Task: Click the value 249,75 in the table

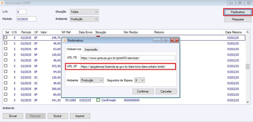Action: click(x=56, y=38)
